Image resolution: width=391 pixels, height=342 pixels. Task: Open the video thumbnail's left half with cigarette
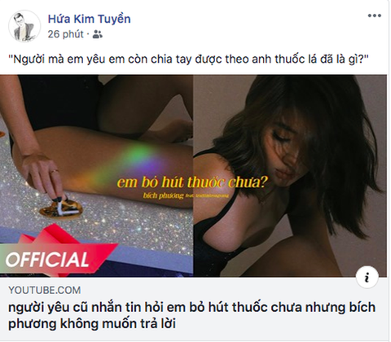coord(96,176)
